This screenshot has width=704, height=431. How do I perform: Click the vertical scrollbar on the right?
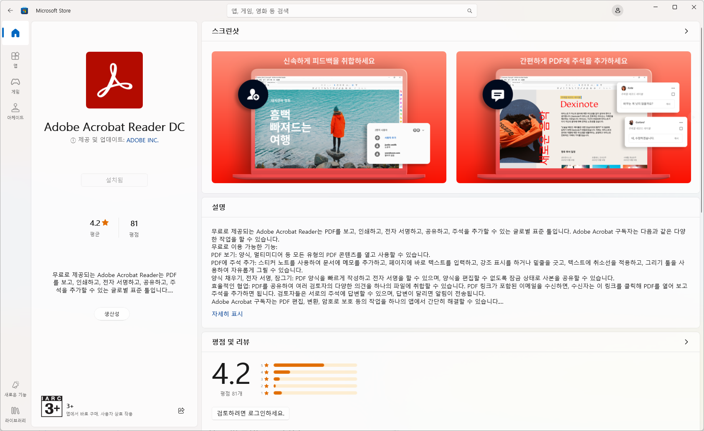[x=701, y=121]
